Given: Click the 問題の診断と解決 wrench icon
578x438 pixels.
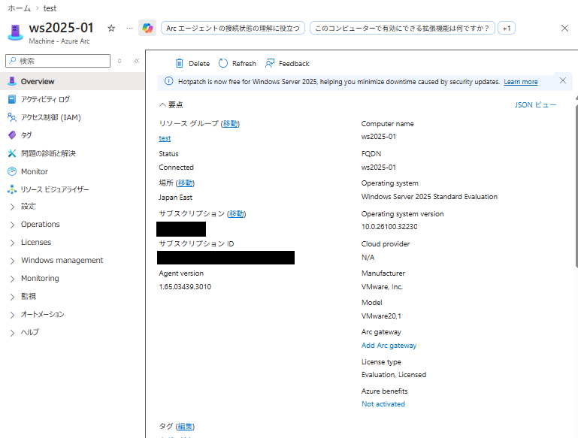Looking at the screenshot, I should coord(12,153).
